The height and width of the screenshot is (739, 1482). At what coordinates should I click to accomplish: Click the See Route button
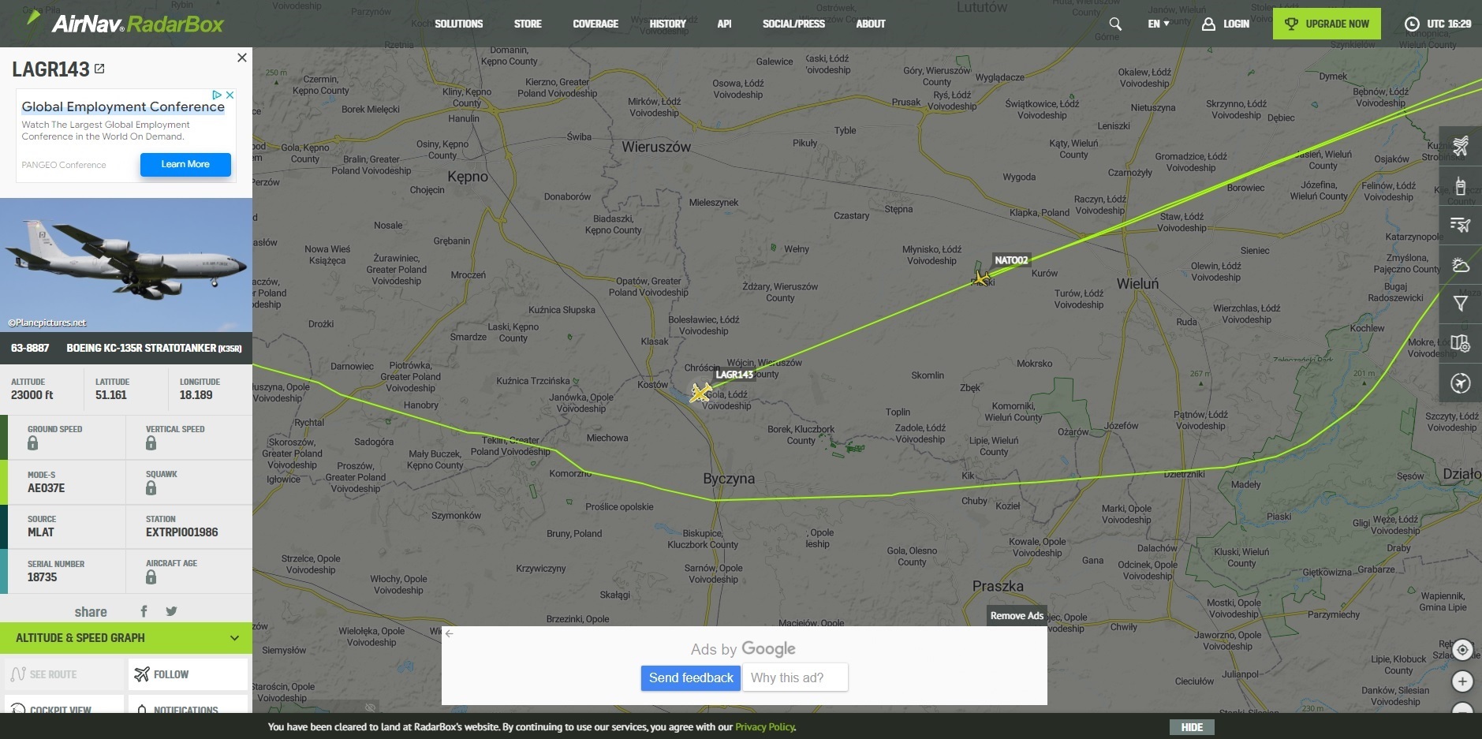click(x=64, y=674)
